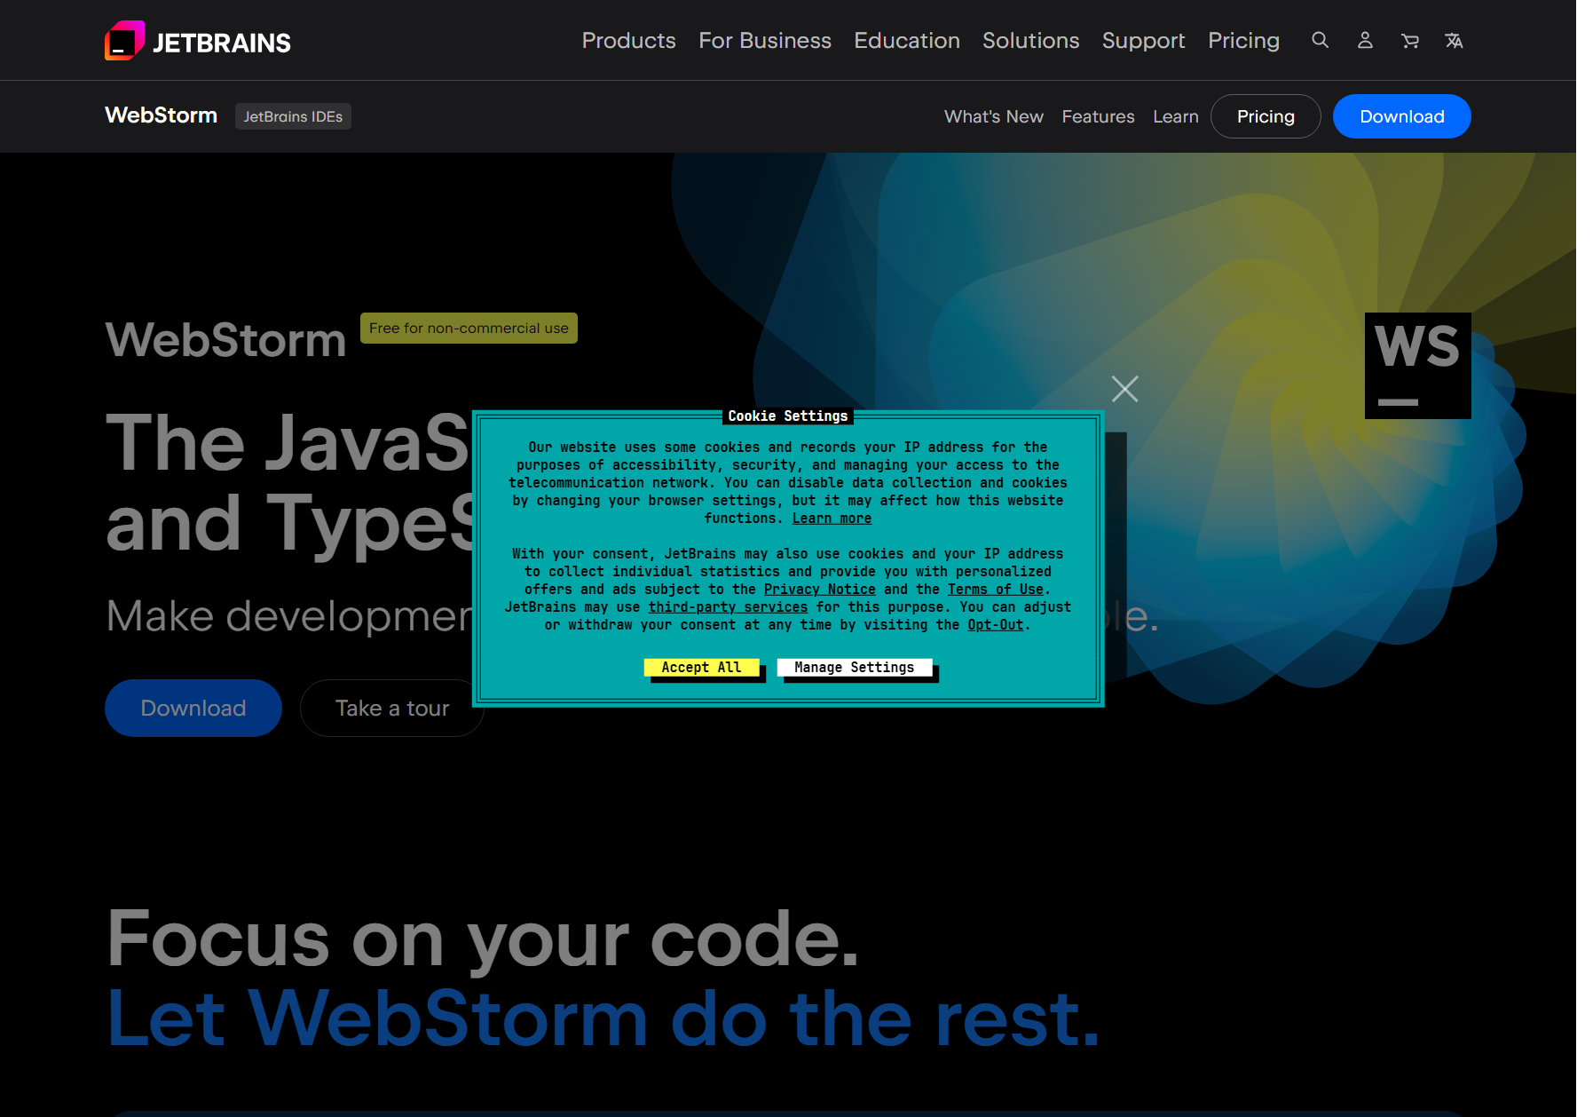Click the WebStorm title in subheader
This screenshot has height=1117, width=1593.
[161, 115]
